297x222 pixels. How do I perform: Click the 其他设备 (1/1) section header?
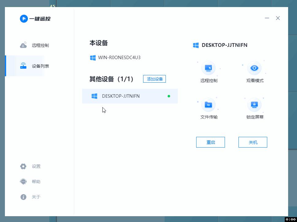[x=112, y=79]
